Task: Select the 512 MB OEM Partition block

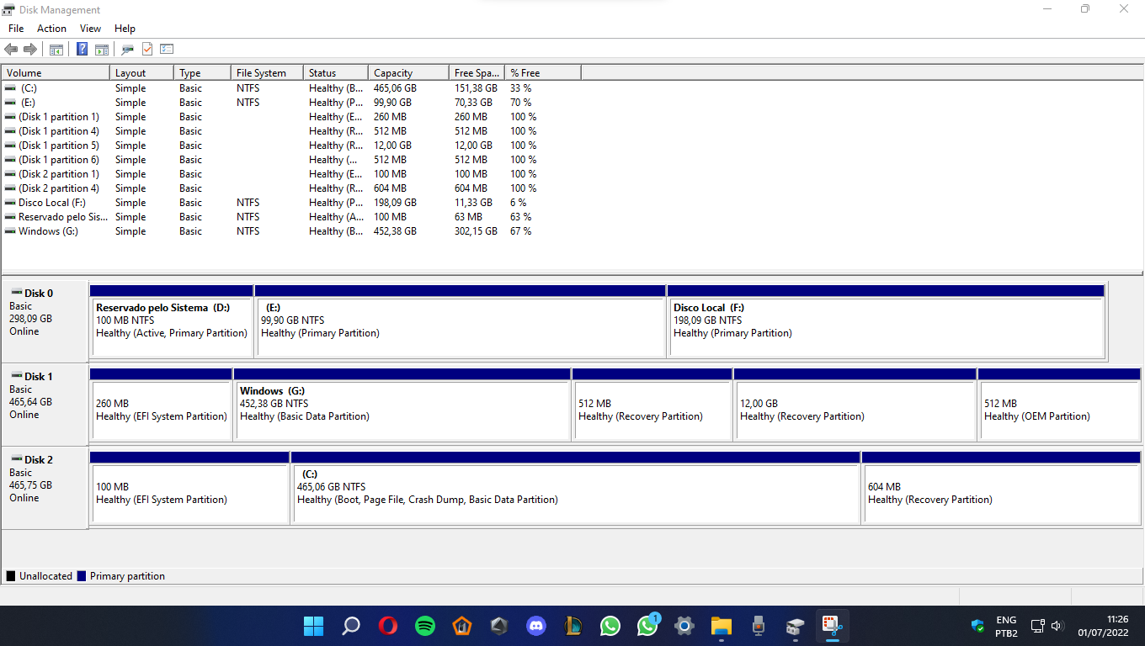Action: [1059, 405]
